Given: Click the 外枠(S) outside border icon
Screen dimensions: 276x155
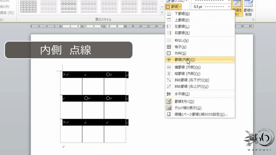Looking at the screenshot, I should (x=169, y=53).
